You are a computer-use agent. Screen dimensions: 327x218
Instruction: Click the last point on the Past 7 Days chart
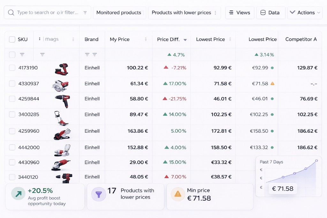[x=316, y=160]
